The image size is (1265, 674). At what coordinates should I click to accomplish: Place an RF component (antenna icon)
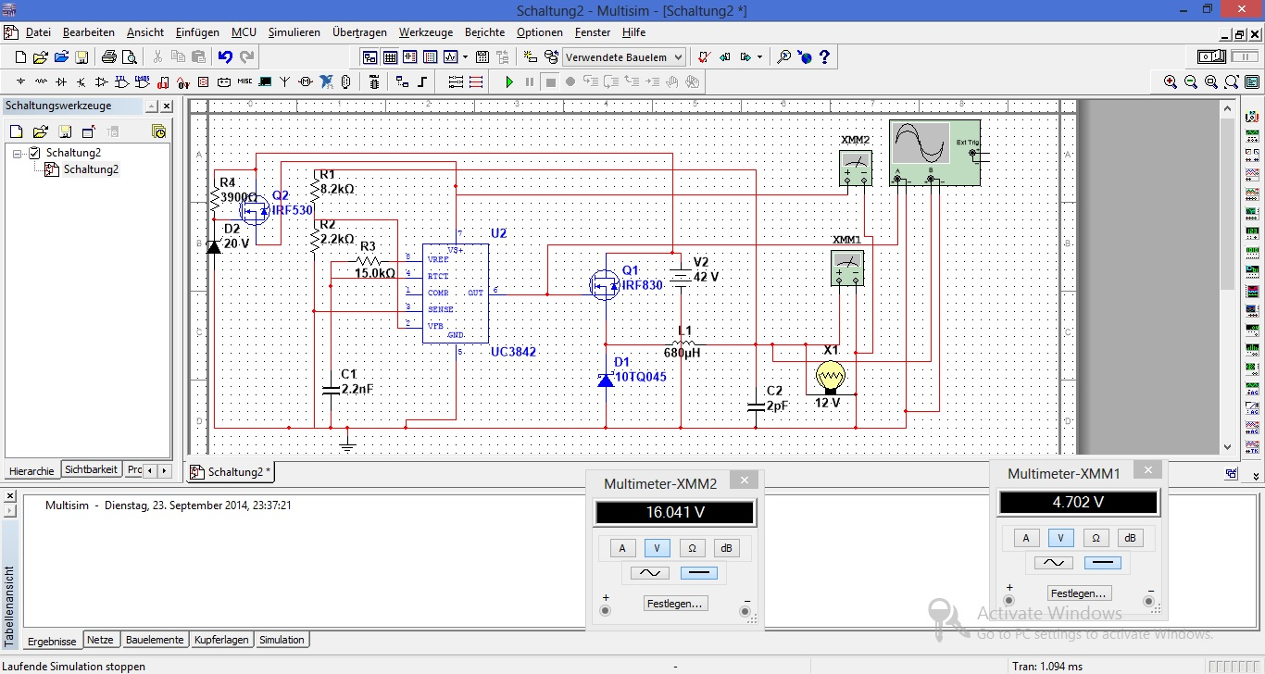[x=285, y=81]
